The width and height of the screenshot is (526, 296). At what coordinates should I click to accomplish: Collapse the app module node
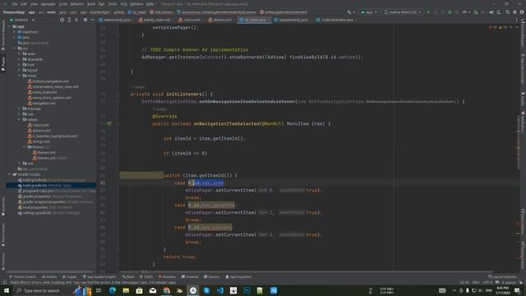pyautogui.click(x=9, y=26)
